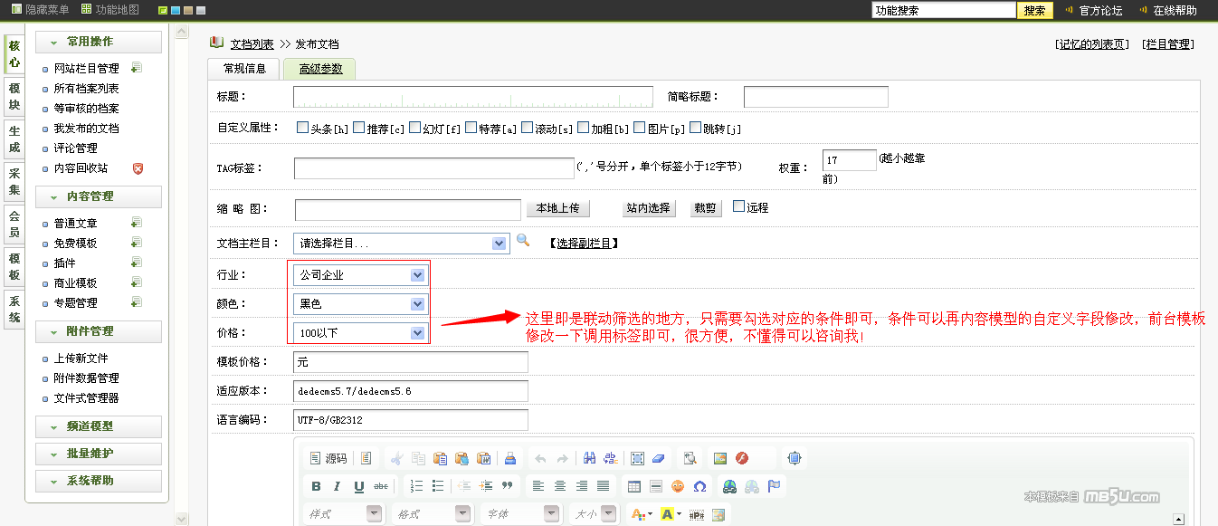Click the Bold formatting icon in editor
Viewport: 1218px width, 526px height.
pos(316,486)
